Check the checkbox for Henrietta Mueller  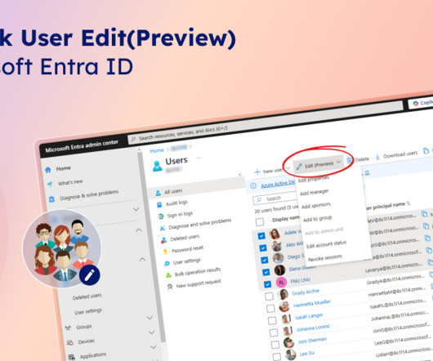[270, 308]
